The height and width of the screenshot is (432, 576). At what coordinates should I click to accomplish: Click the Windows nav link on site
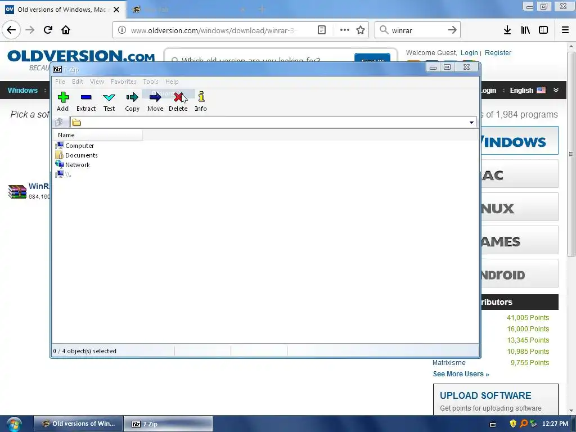coord(22,91)
